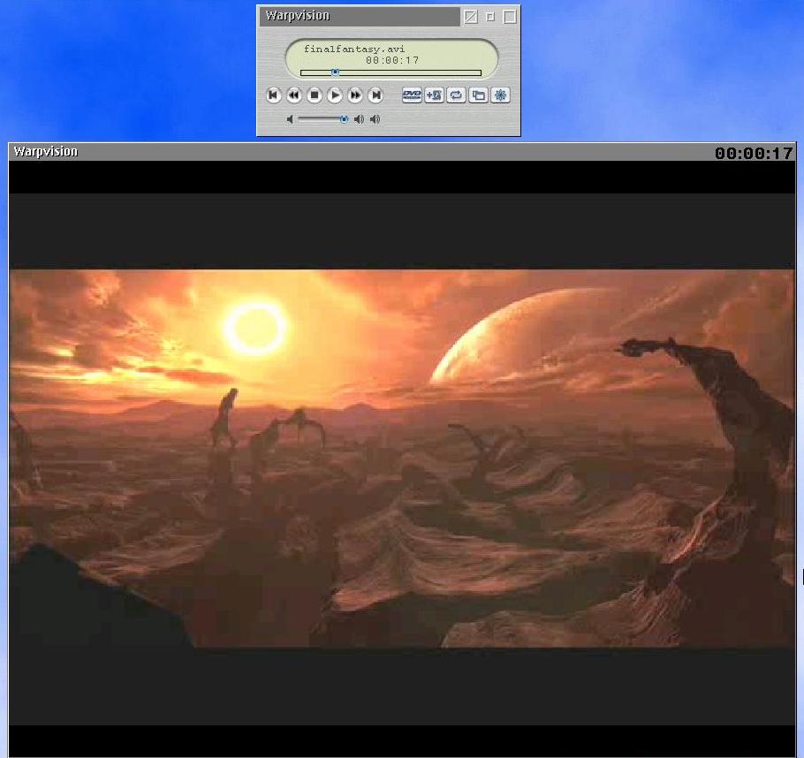Click the second speaker icon right of the volume slider

pyautogui.click(x=375, y=119)
